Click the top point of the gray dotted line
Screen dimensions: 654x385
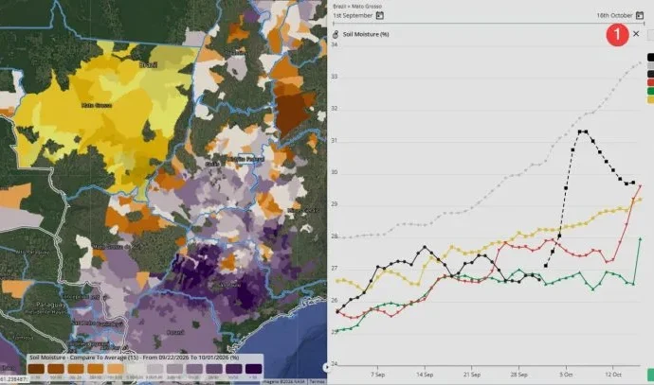click(x=640, y=62)
